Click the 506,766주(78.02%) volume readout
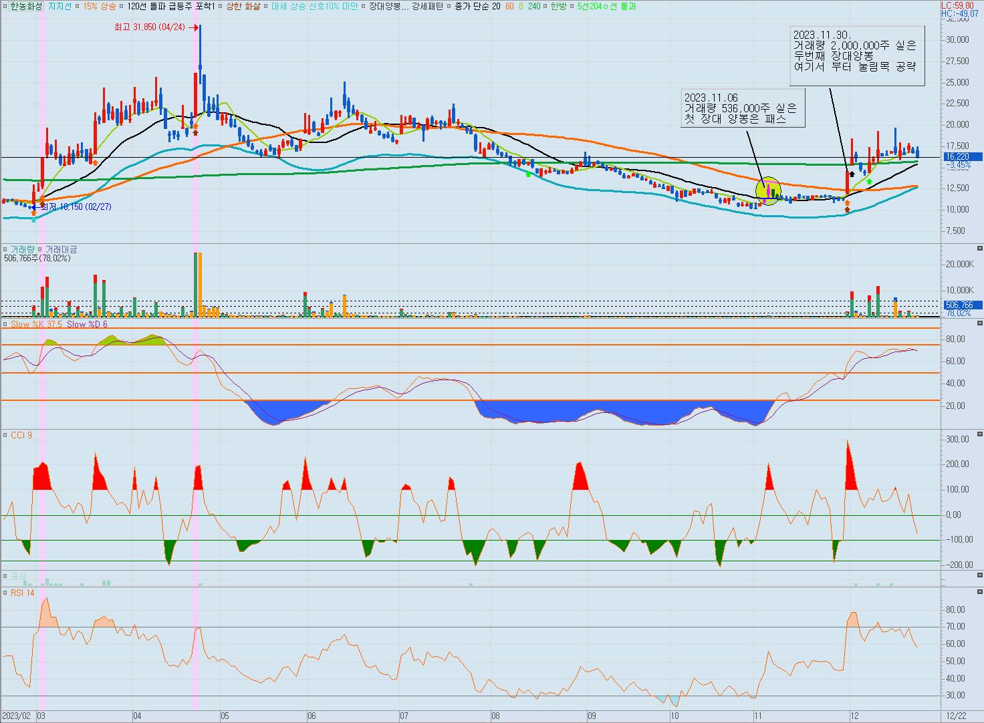 point(37,258)
